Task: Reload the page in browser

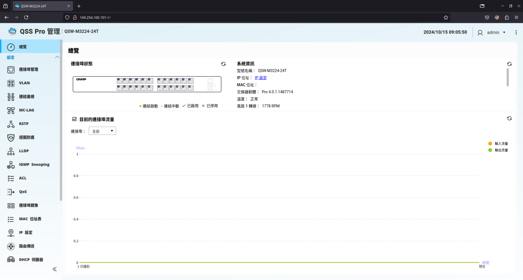Action: click(x=26, y=17)
